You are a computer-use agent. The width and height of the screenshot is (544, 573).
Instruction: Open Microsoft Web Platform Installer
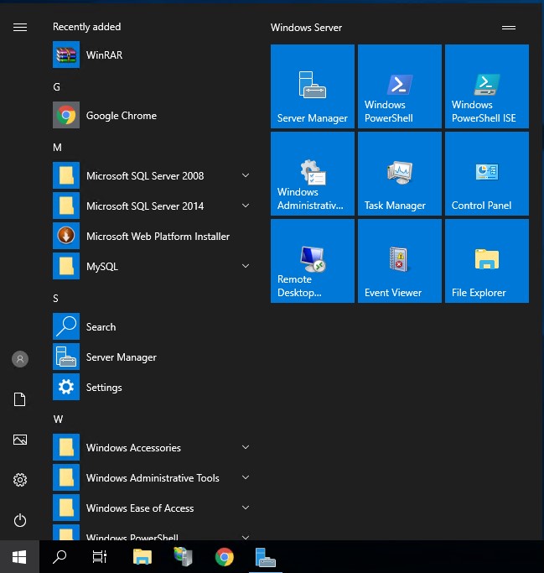(158, 237)
